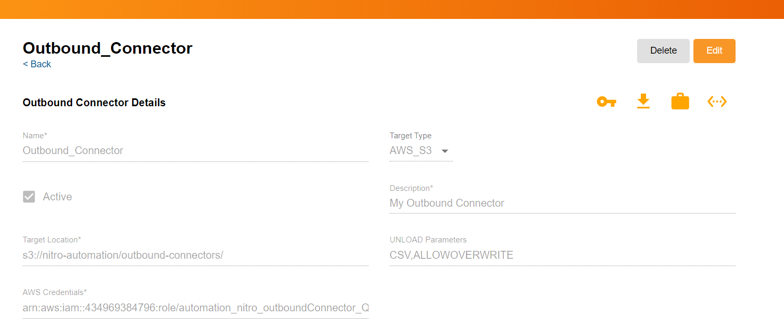Select the Description text field
The width and height of the screenshot is (784, 325).
(x=562, y=203)
